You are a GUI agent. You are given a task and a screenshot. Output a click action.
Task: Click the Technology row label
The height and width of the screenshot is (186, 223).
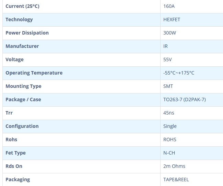pyautogui.click(x=19, y=19)
